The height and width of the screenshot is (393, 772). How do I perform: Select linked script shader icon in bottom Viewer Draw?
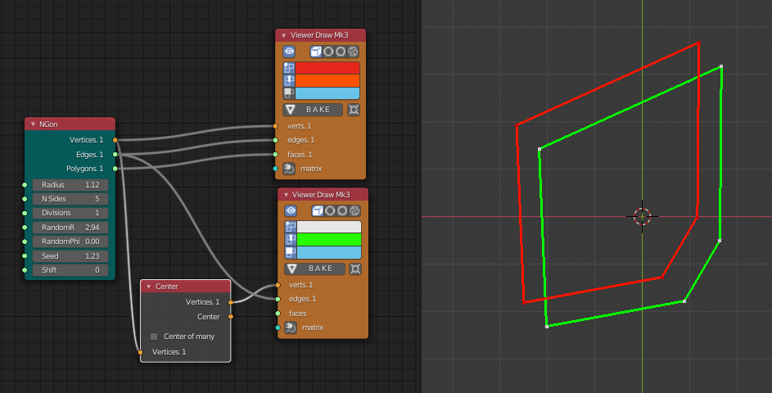355,210
